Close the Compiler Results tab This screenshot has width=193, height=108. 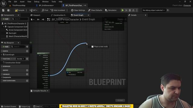[48, 91]
